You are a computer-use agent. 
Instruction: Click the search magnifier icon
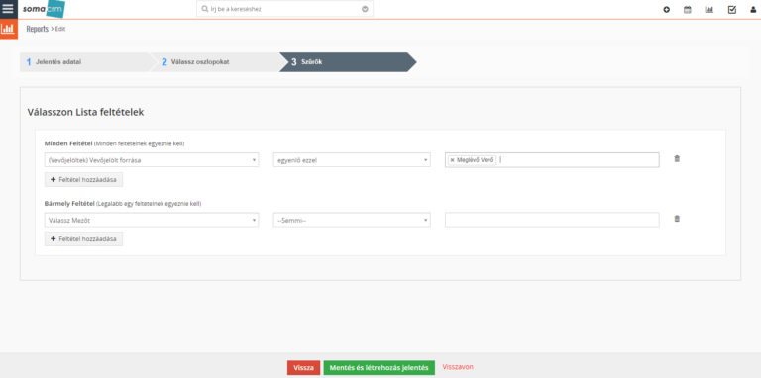tap(205, 9)
